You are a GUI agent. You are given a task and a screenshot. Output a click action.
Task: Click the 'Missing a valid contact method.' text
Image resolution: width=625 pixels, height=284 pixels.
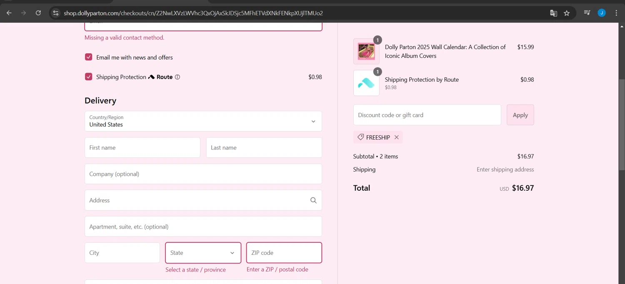click(124, 37)
